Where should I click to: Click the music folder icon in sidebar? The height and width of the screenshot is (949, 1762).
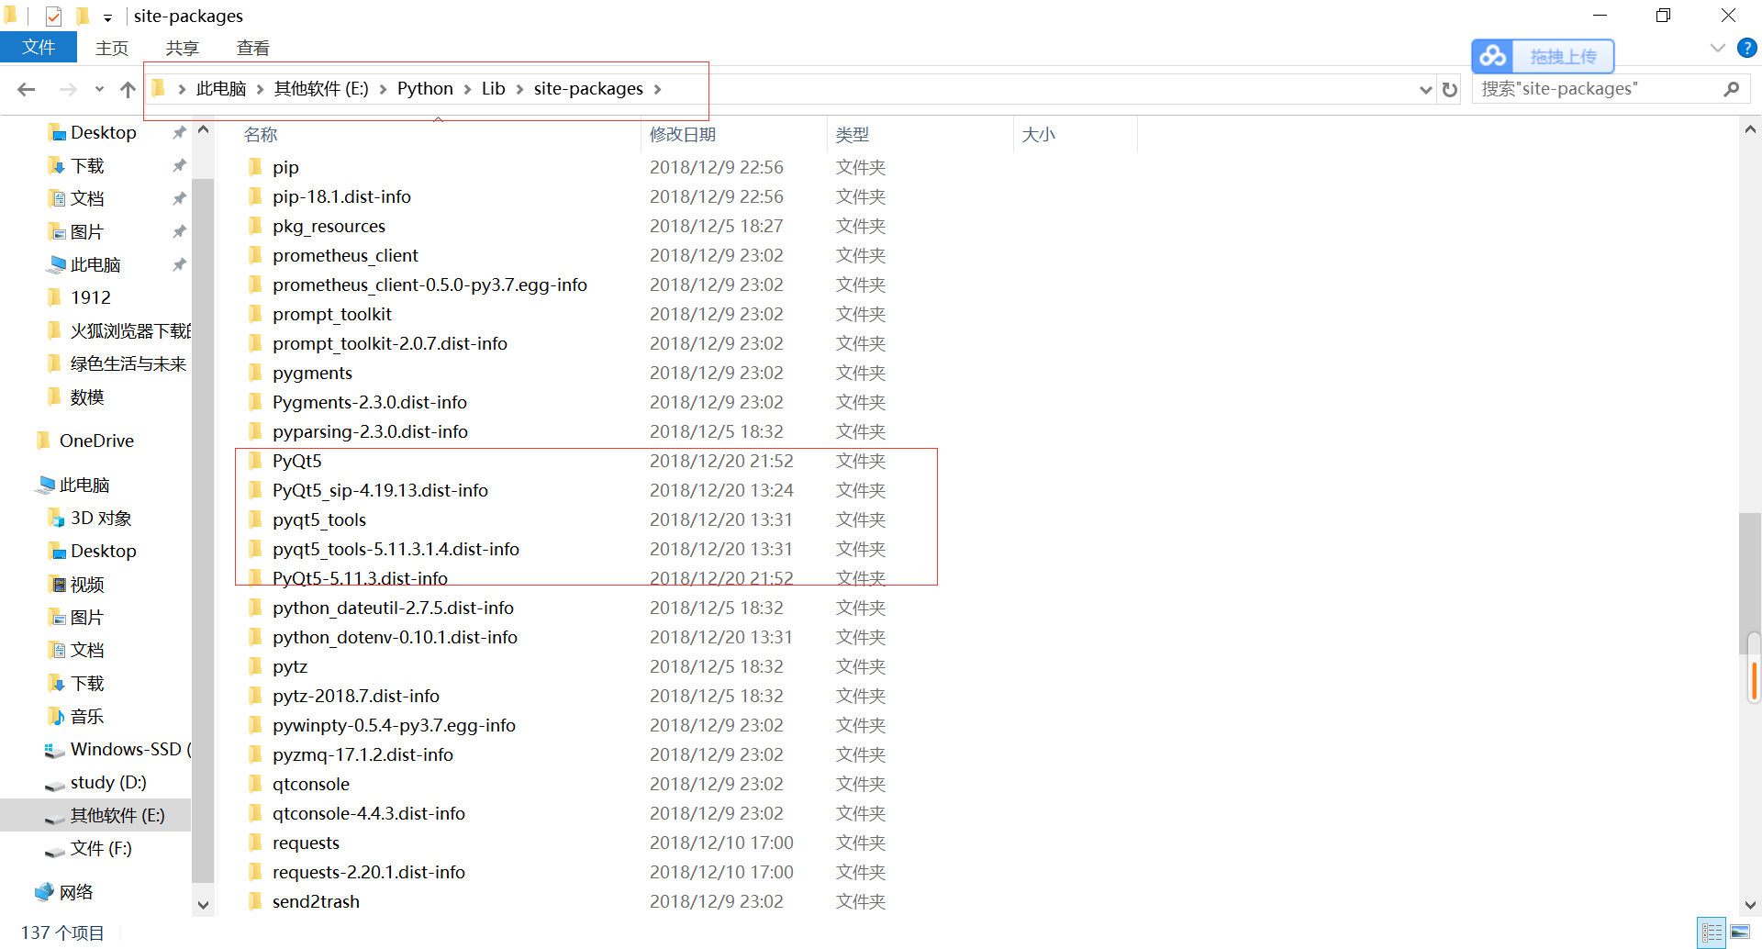(56, 717)
